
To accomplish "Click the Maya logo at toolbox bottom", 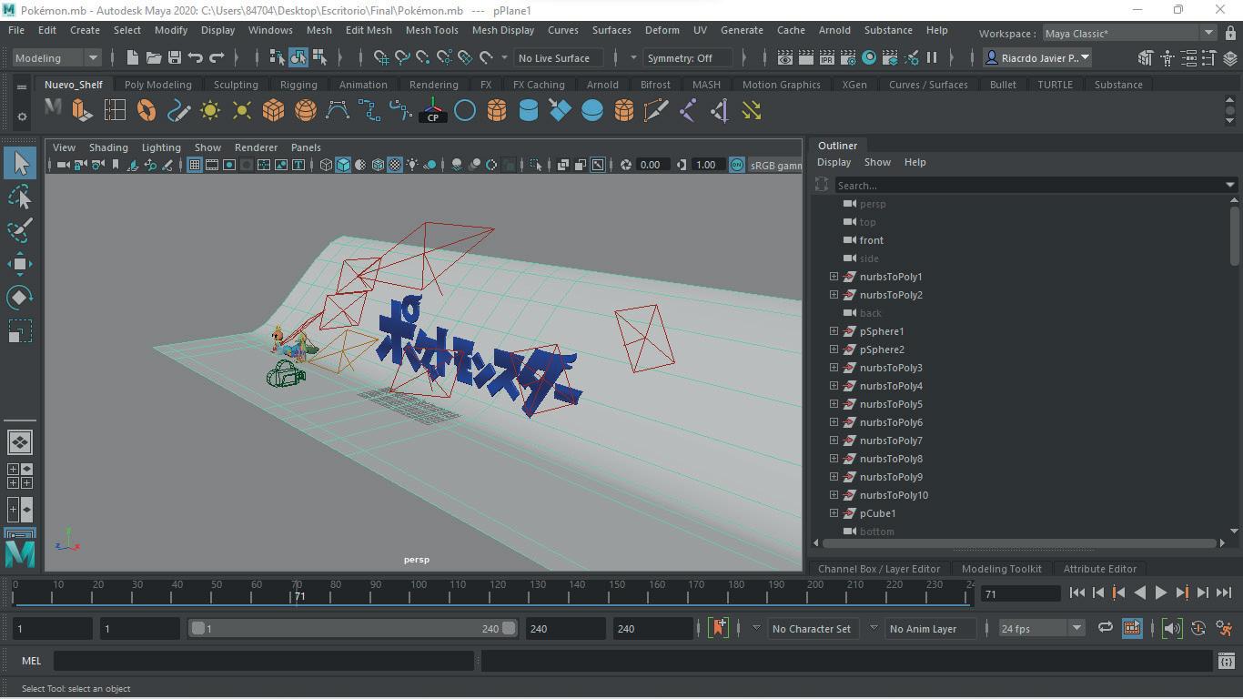I will (x=20, y=552).
